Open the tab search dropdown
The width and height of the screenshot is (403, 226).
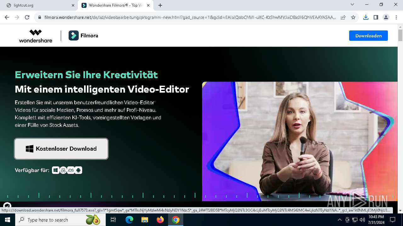[x=352, y=5]
